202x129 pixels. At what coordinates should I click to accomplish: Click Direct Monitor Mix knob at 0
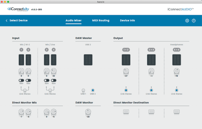pos(47,112)
